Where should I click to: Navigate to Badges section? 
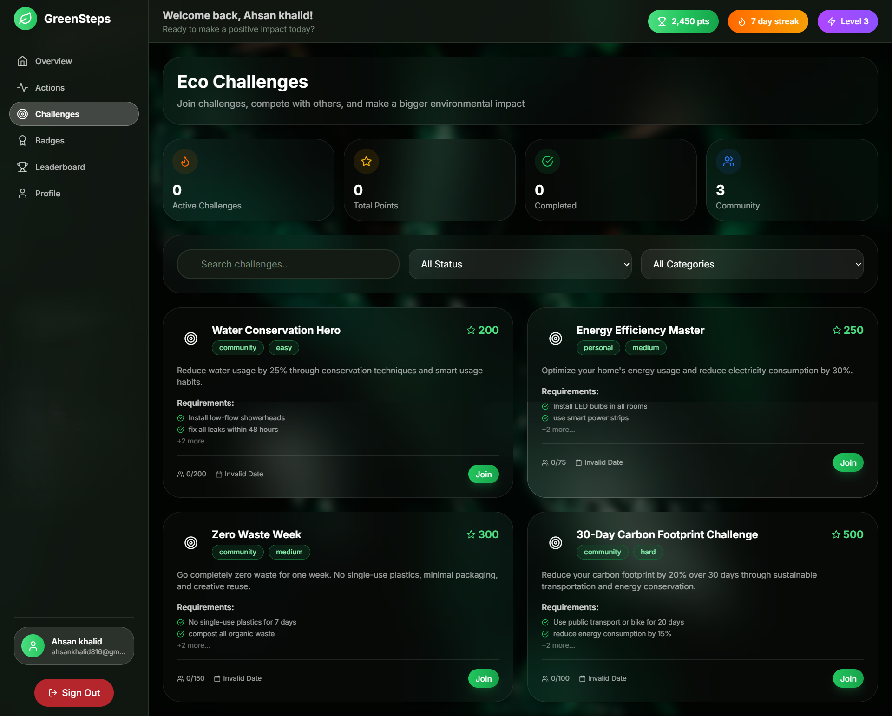50,141
